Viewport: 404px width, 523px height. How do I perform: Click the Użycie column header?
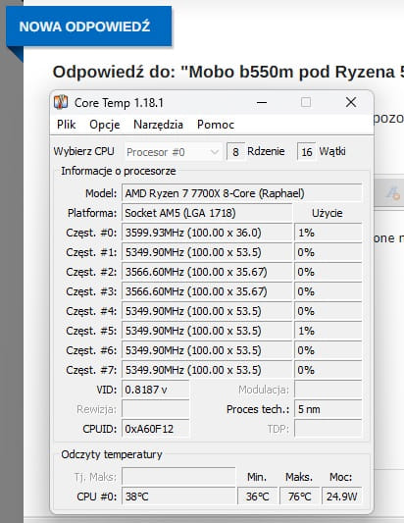click(328, 213)
